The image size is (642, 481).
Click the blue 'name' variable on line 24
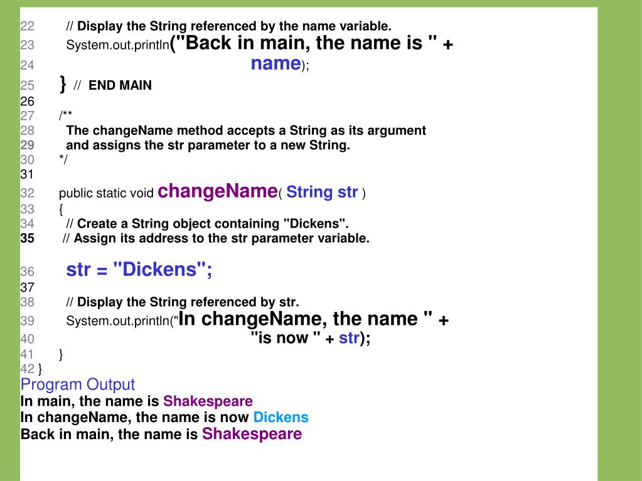point(276,63)
